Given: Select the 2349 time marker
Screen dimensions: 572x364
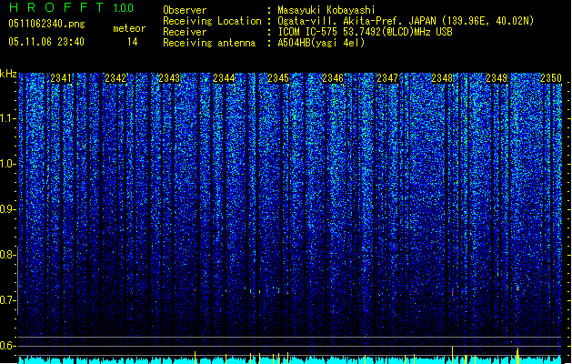Looking at the screenshot, I should click(x=497, y=78).
